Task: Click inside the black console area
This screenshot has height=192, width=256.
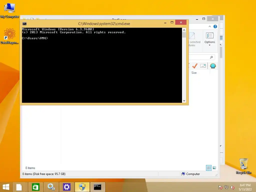Action: click(102, 65)
